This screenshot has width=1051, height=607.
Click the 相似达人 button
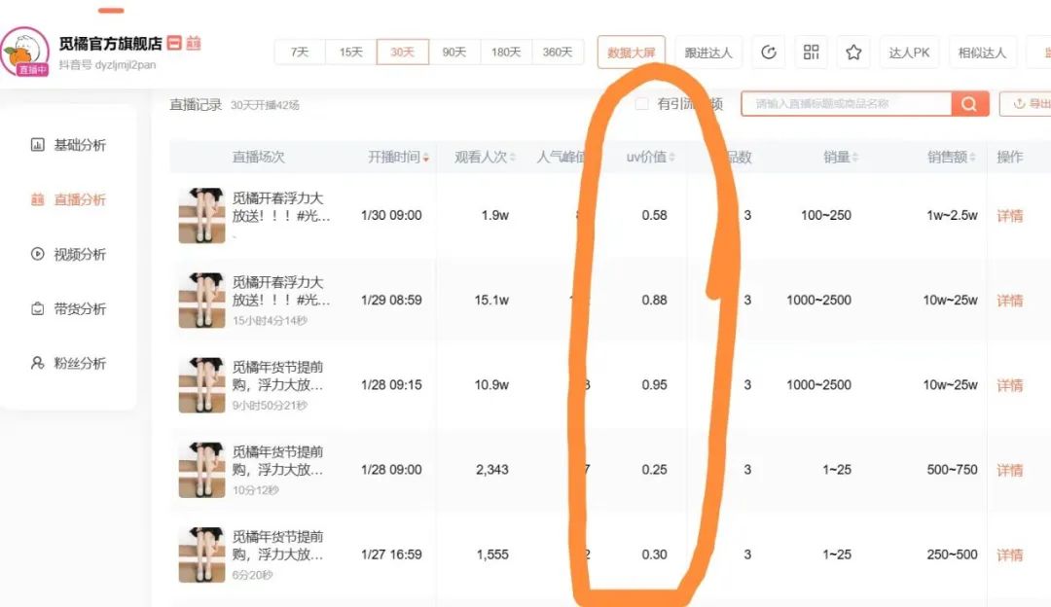click(982, 53)
